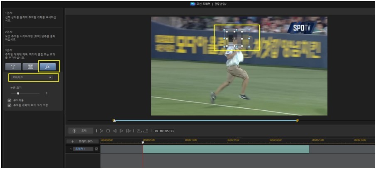
Task: Set the mark-in position icon
Action: pyautogui.click(x=139, y=131)
